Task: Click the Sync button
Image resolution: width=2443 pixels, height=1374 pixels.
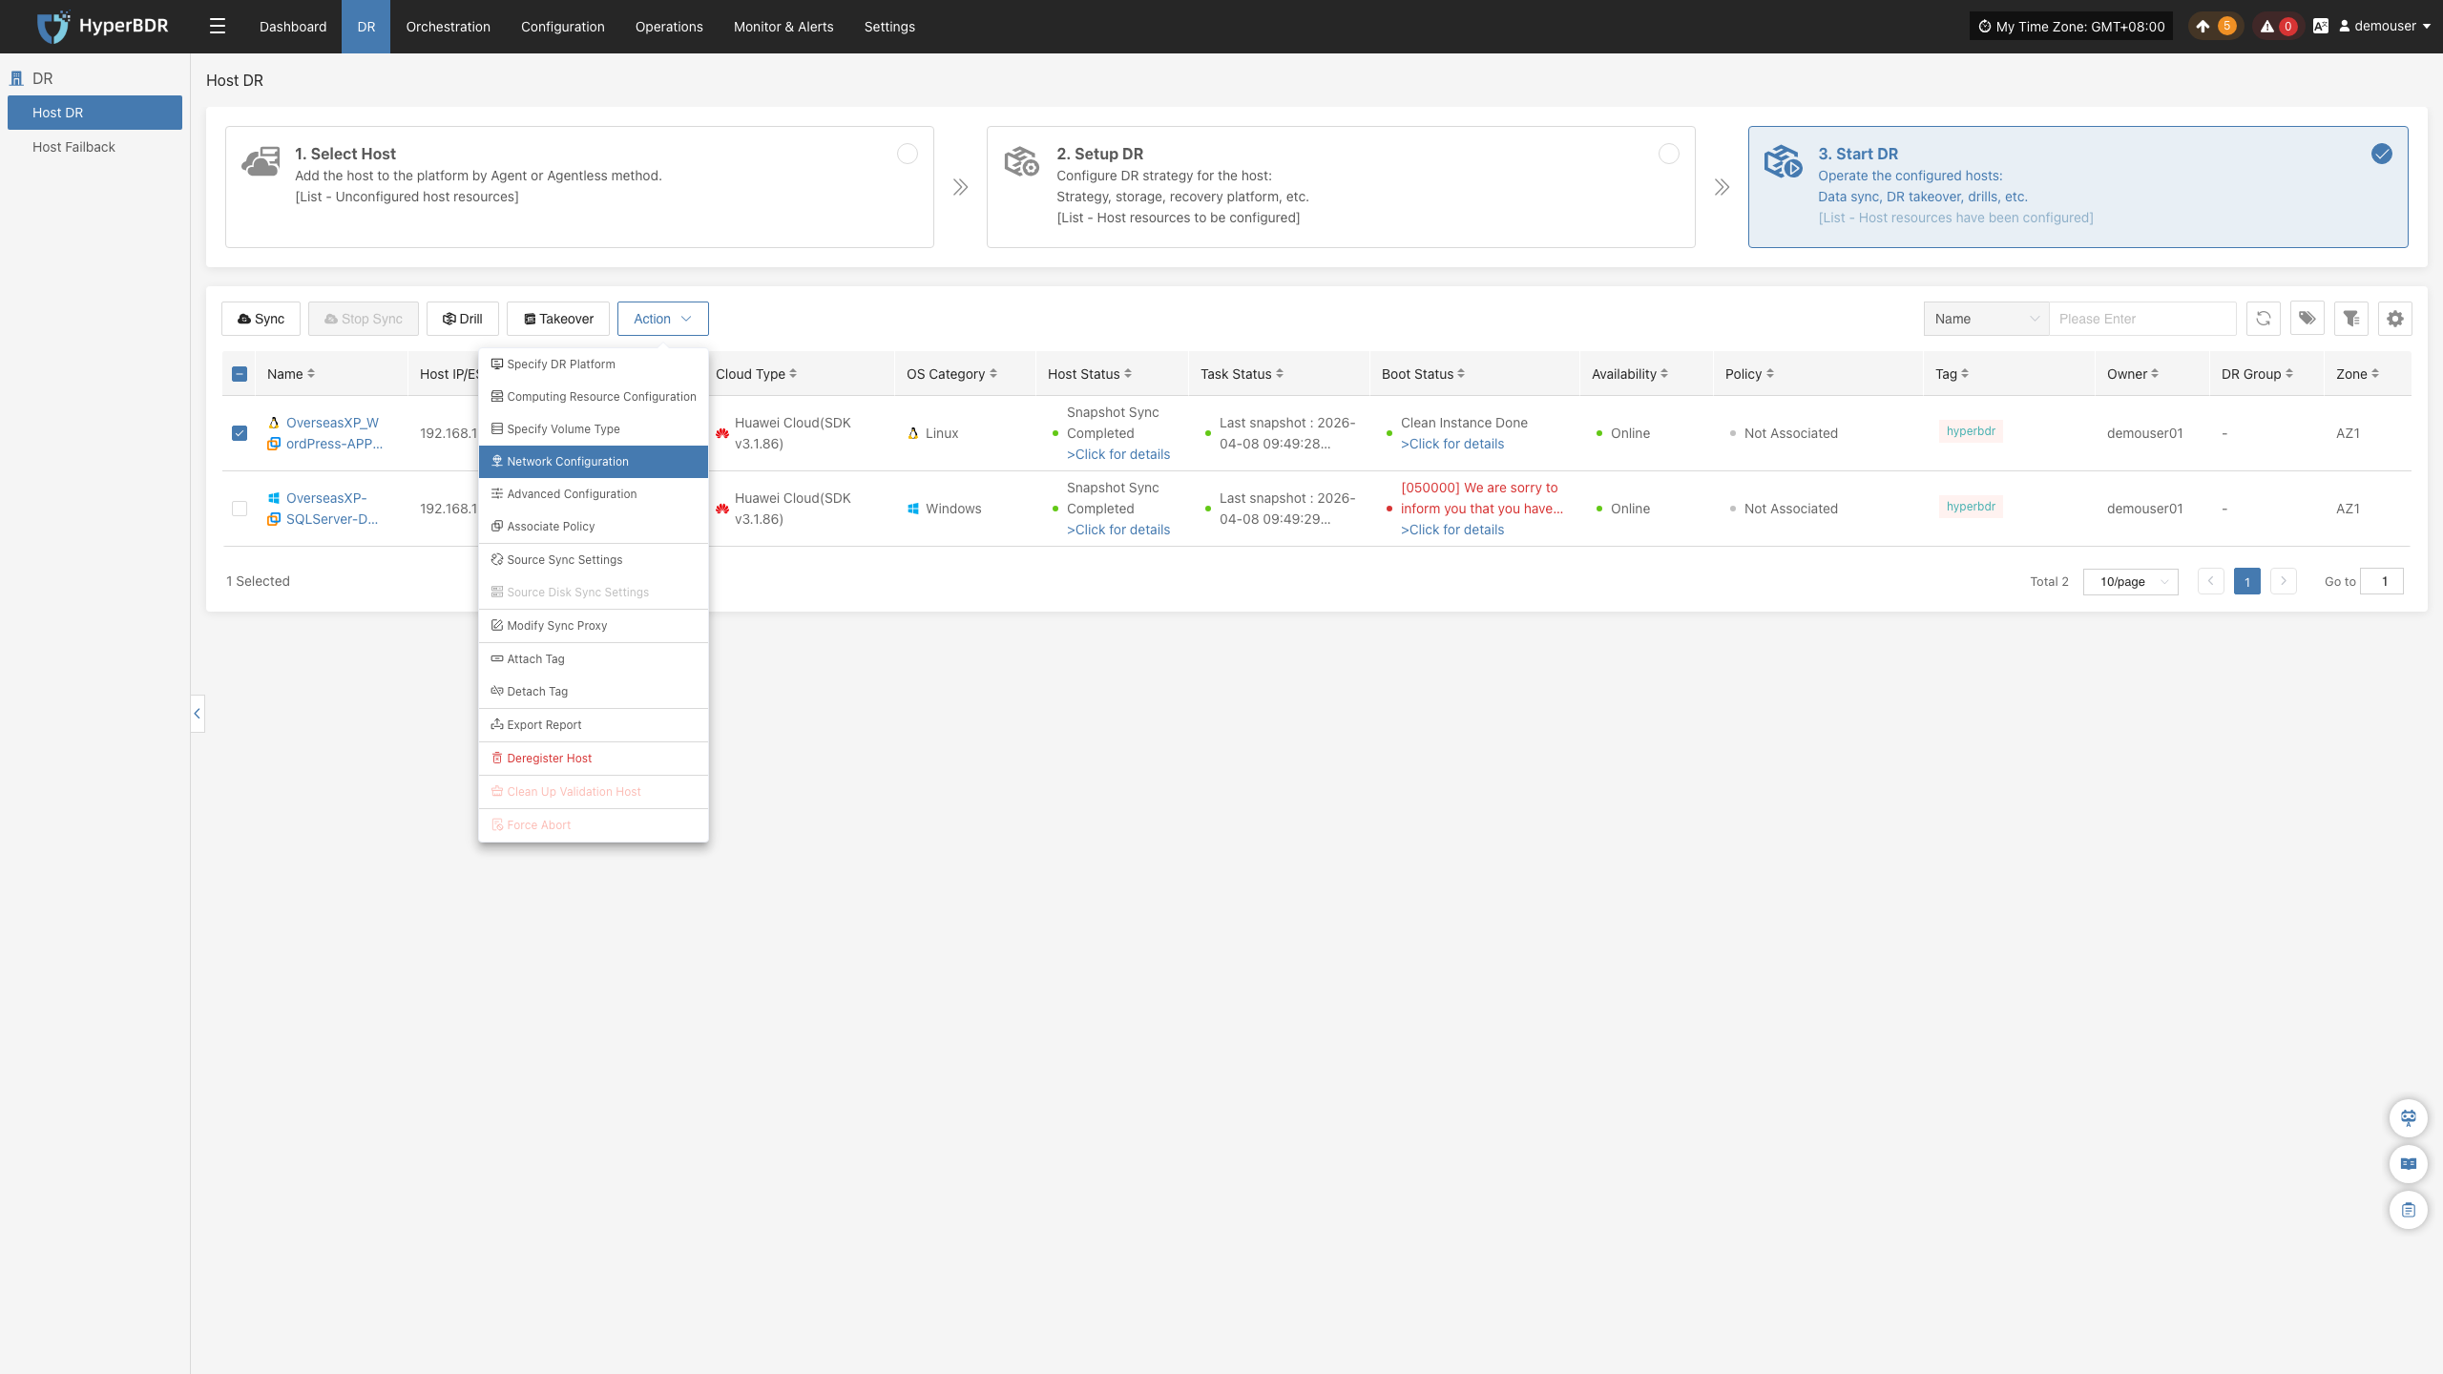Action: point(261,319)
